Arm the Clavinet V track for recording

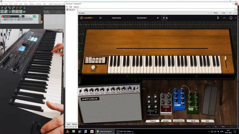pyautogui.click(x=2, y=16)
